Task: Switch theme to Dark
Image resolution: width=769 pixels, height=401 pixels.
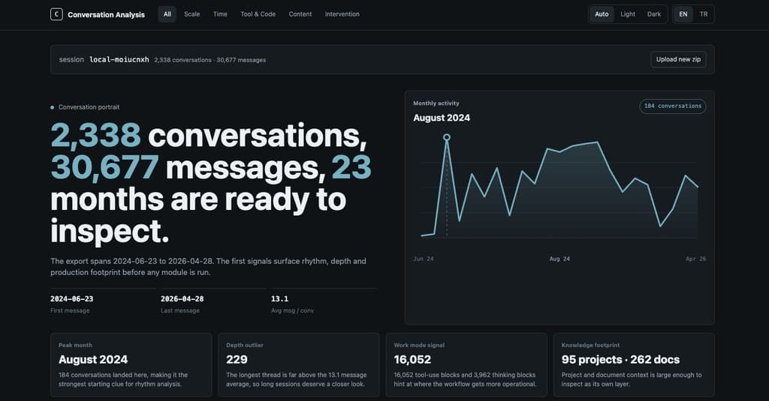Action: coord(654,14)
